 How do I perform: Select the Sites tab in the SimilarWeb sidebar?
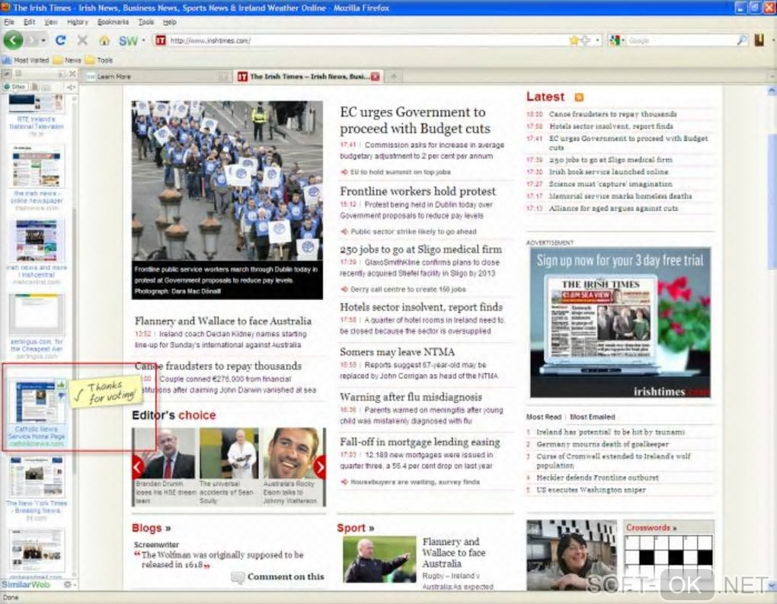[x=15, y=87]
